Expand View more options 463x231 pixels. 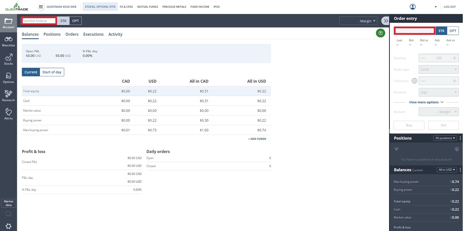pyautogui.click(x=426, y=102)
